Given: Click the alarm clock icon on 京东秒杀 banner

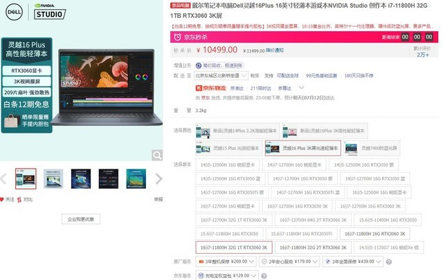Looking at the screenshot, I should pos(177,37).
